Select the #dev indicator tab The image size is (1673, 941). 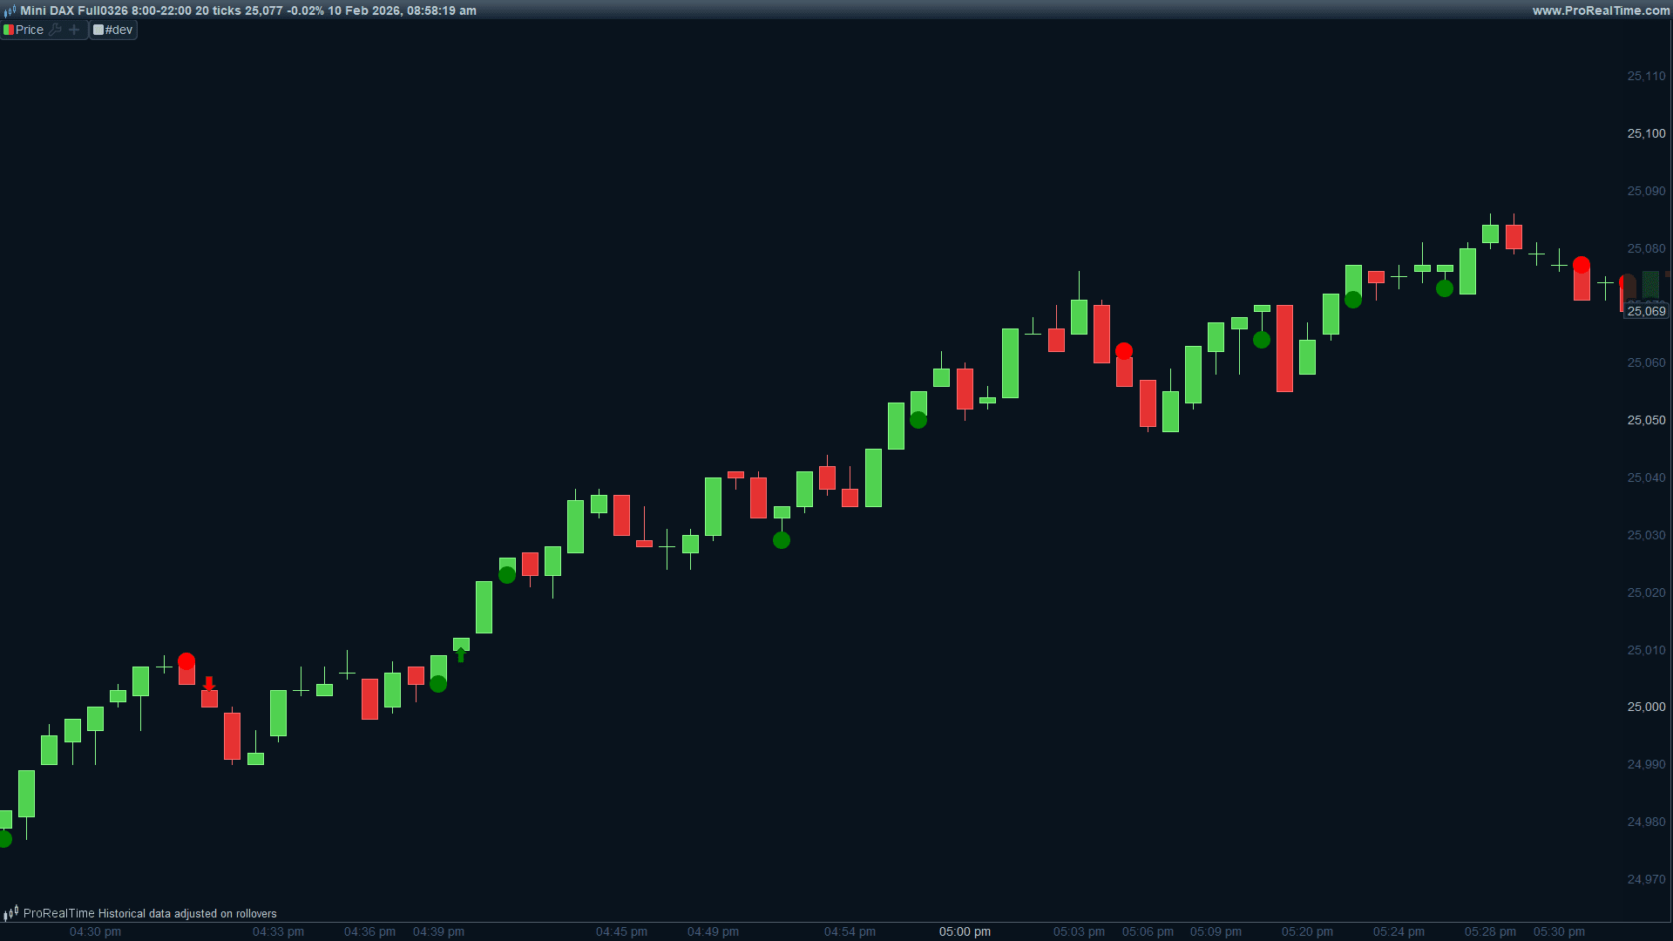pyautogui.click(x=119, y=30)
